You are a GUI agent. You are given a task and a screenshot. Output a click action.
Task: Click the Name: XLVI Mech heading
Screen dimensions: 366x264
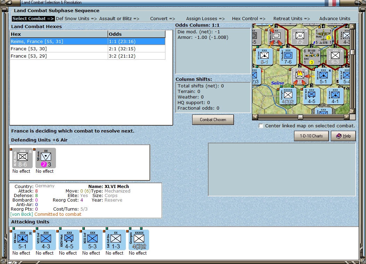coord(108,186)
